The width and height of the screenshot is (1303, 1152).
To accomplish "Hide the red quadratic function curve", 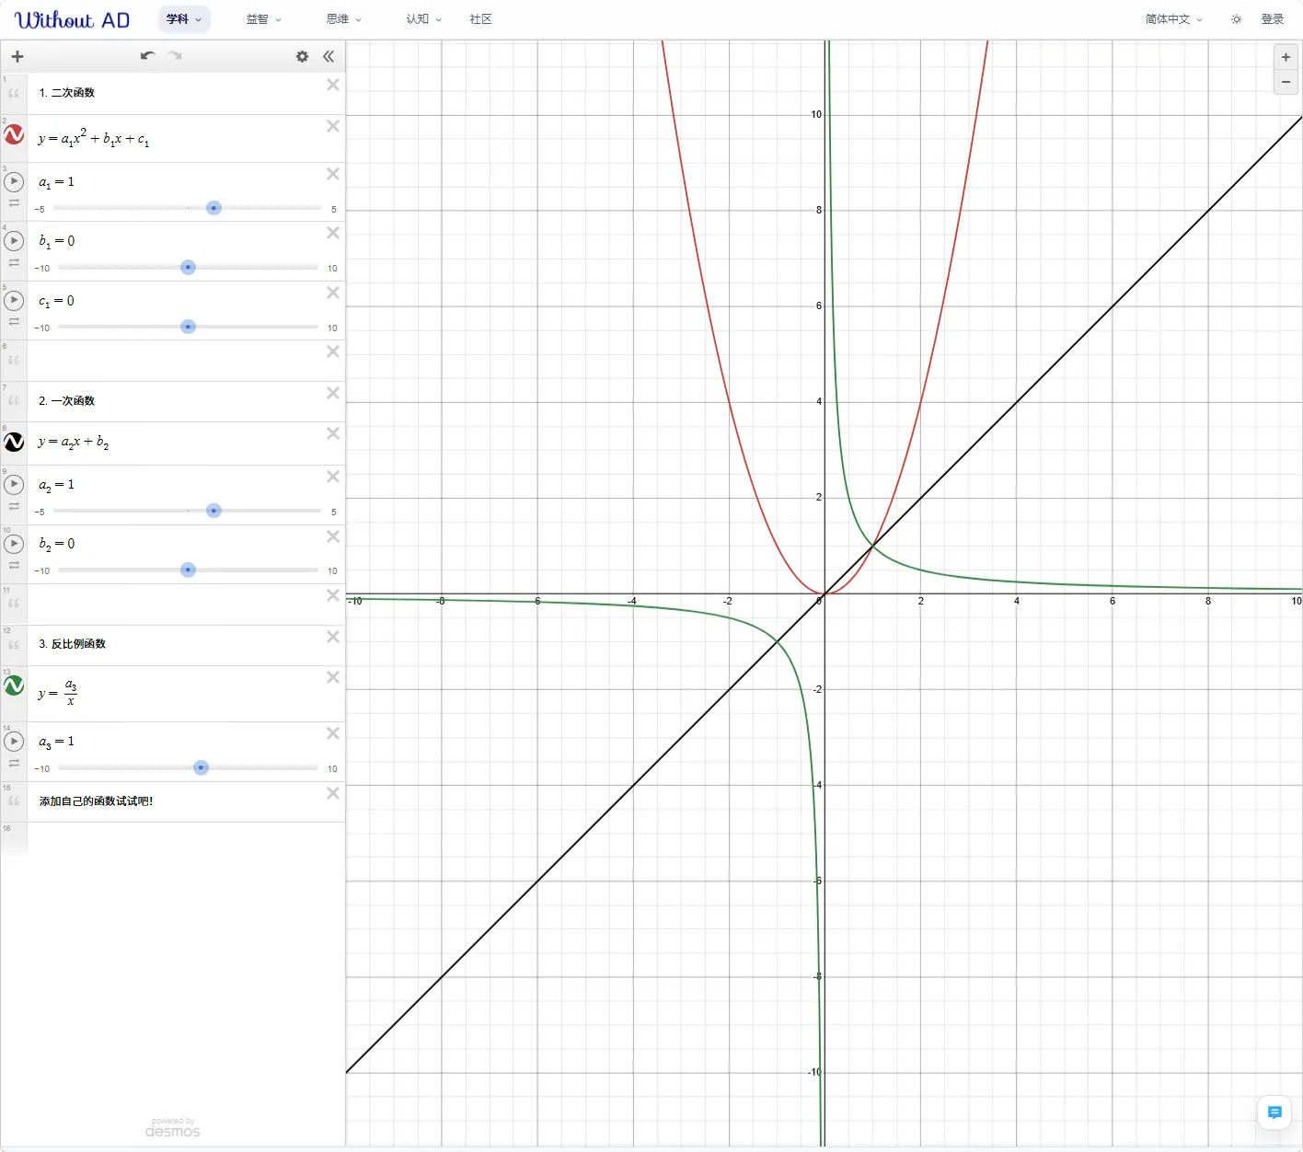I will point(14,135).
